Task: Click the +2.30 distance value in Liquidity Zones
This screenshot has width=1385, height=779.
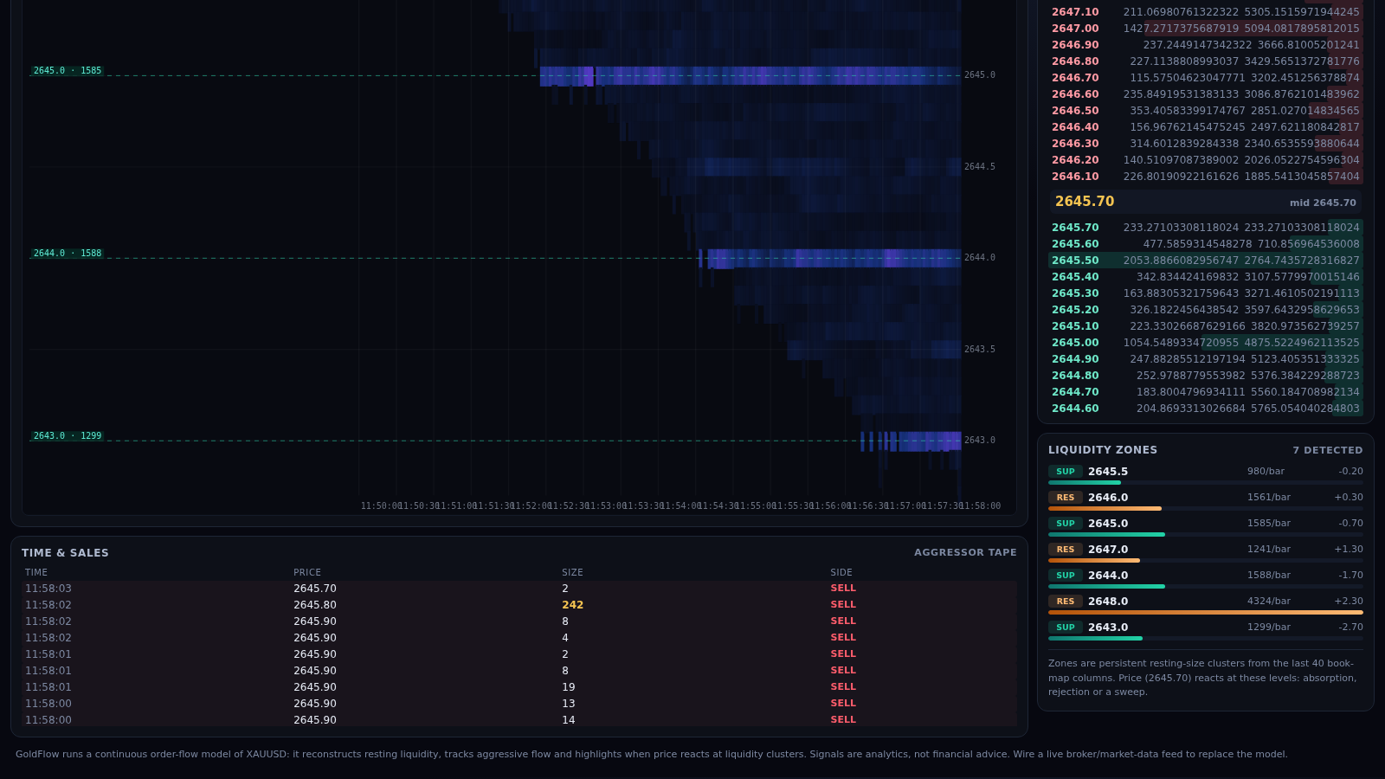Action: point(1349,602)
